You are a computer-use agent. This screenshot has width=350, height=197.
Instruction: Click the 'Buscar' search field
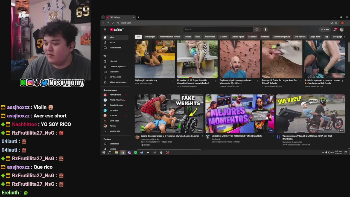(218, 30)
